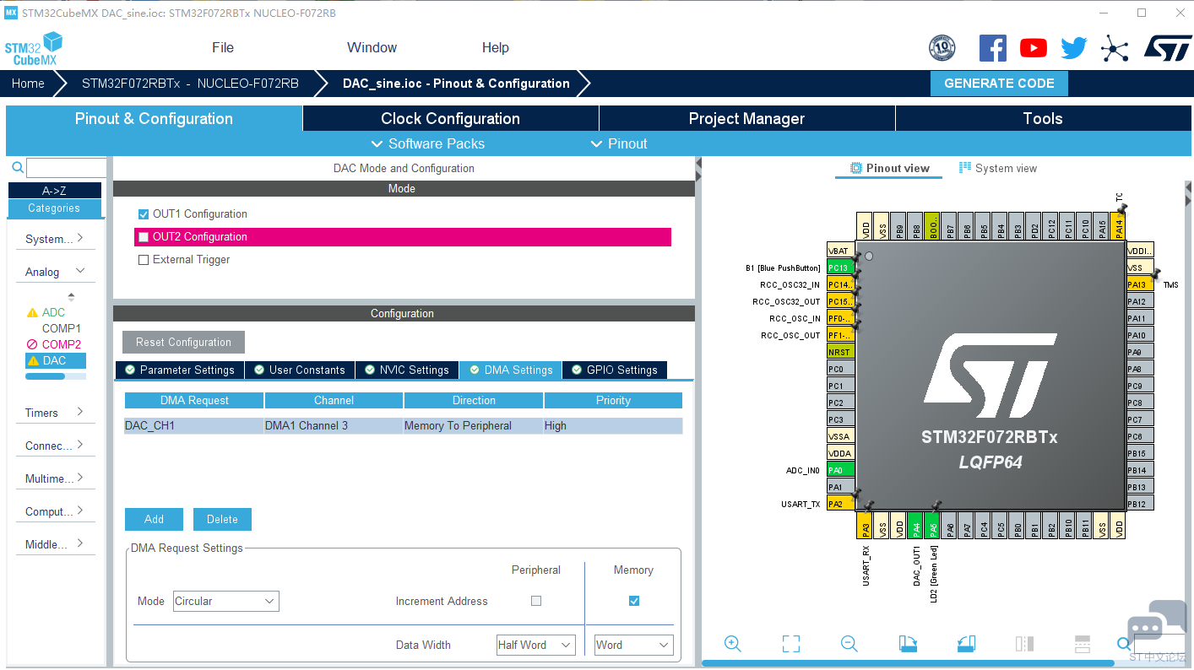Open the ST Facebook page icon
1194x670 pixels.
(993, 48)
